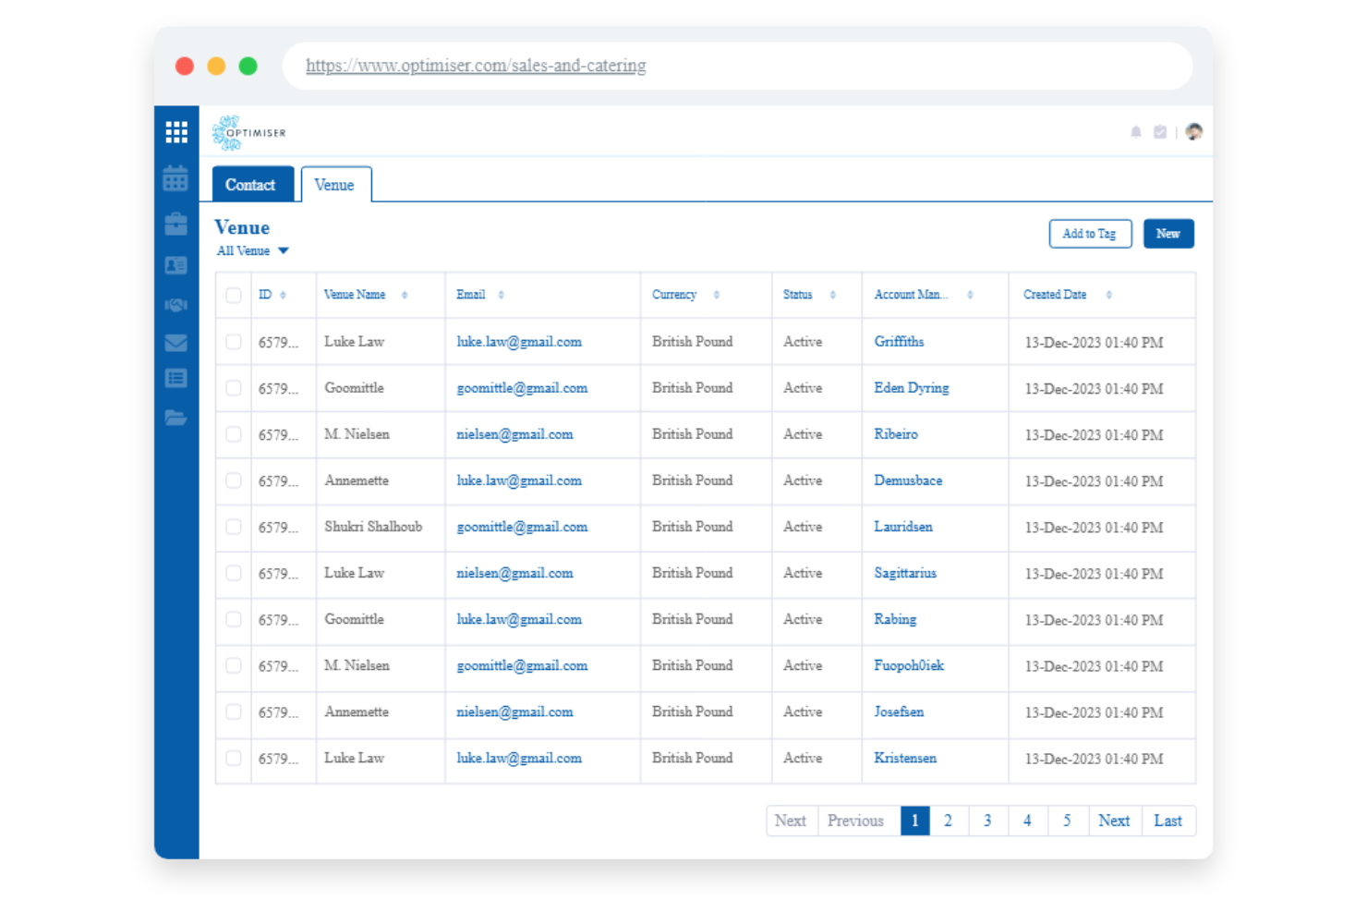Click the Add to Tag button

point(1090,234)
